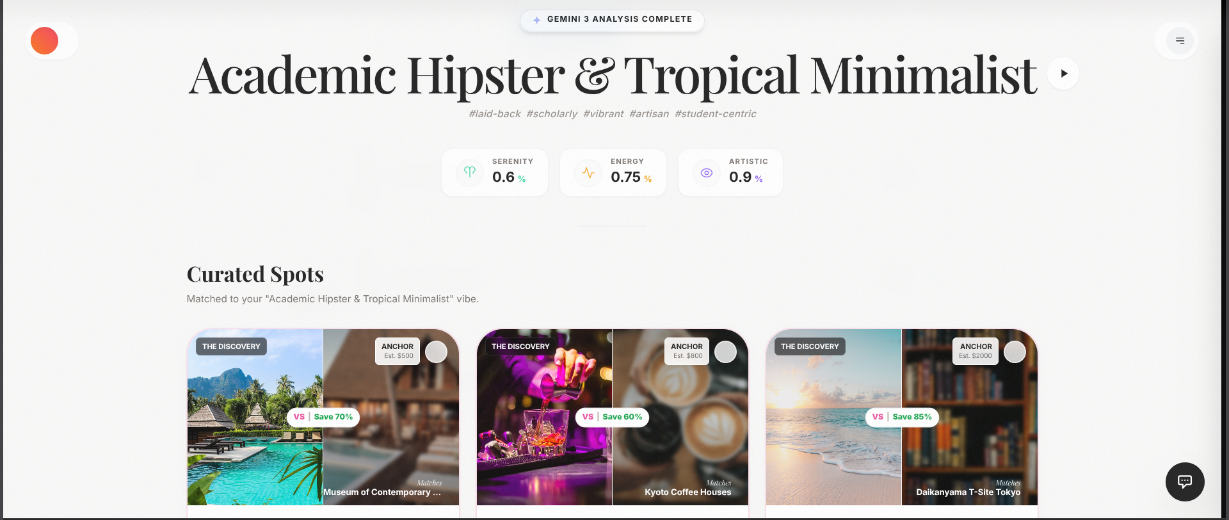The width and height of the screenshot is (1229, 520).
Task: Click the VS Save 60% badge
Action: coord(613,417)
